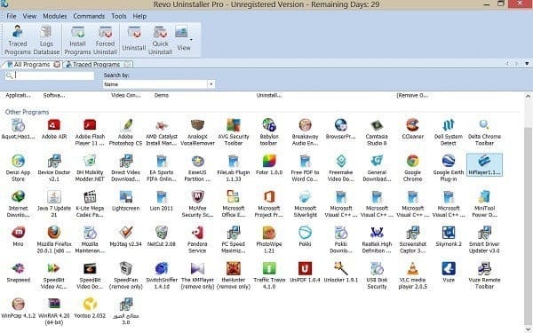Viewport: 533px width, 333px height.
Task: Open the File menu
Action: point(12,16)
